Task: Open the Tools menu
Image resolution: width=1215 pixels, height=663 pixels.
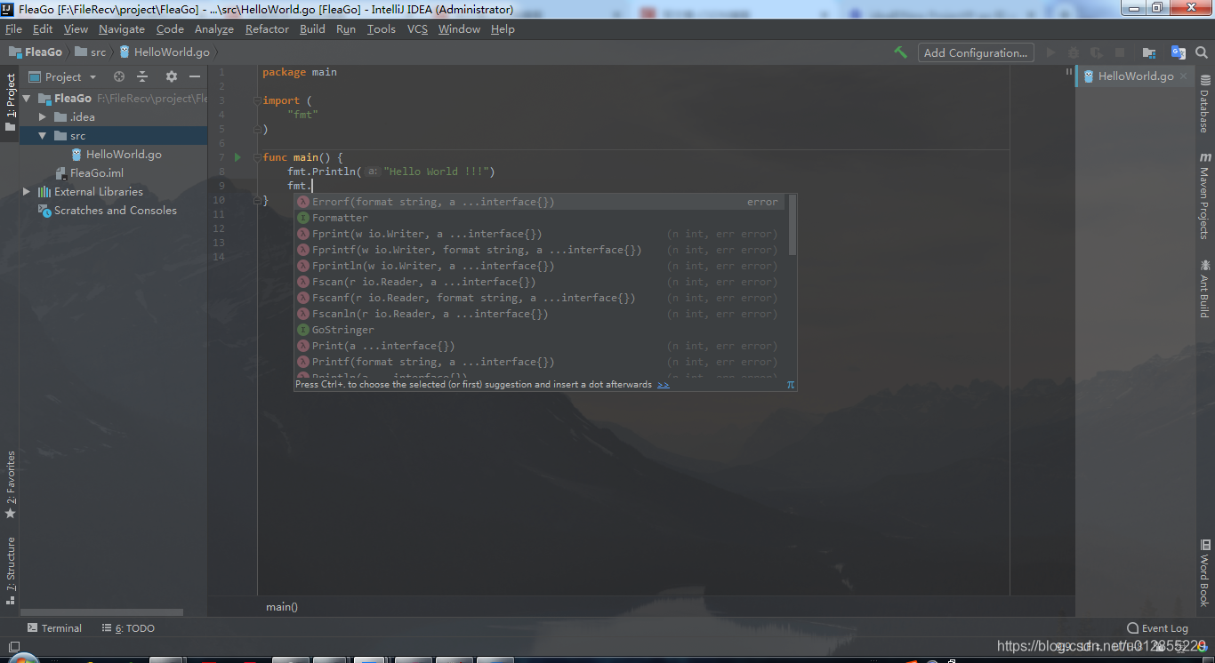Action: [382, 29]
